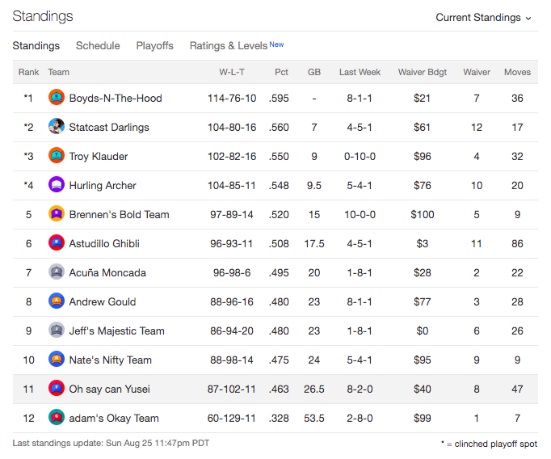Image resolution: width=551 pixels, height=459 pixels.
Task: Click adam's Okay Team green avatar icon
Action: tap(57, 418)
